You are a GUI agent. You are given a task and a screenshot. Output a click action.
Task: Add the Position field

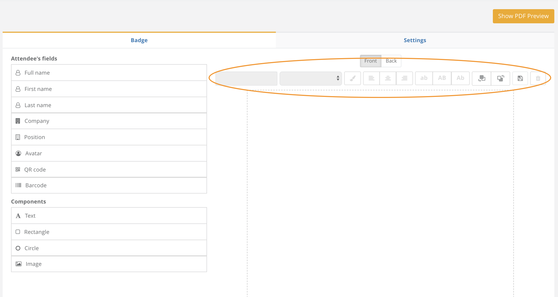109,137
